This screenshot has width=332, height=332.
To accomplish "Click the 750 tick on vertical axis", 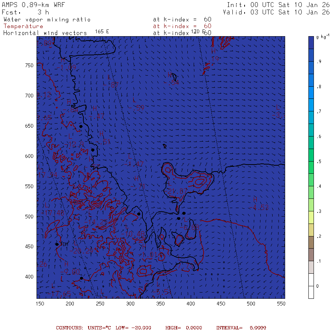I will (29, 65).
